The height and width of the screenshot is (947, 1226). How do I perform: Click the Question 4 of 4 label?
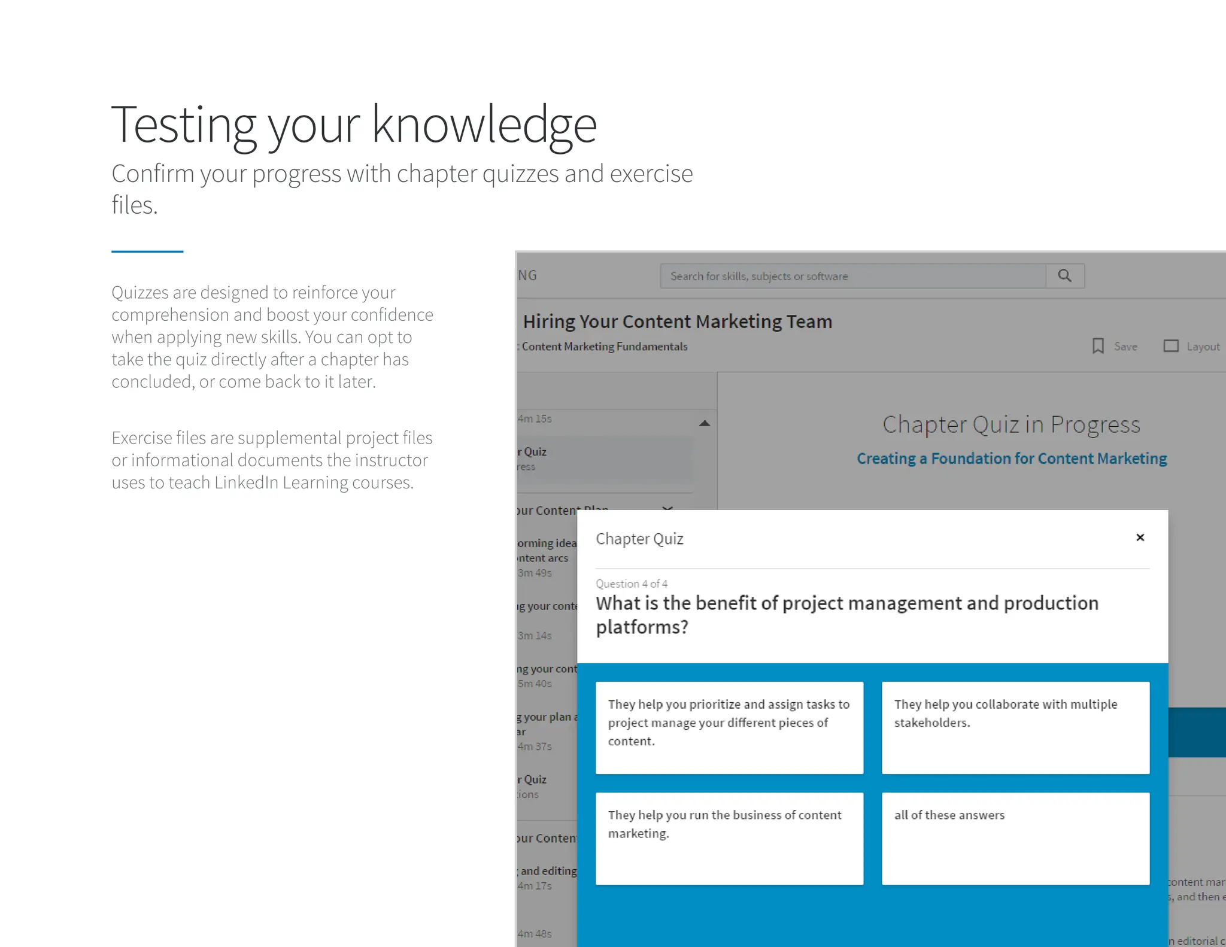[632, 584]
